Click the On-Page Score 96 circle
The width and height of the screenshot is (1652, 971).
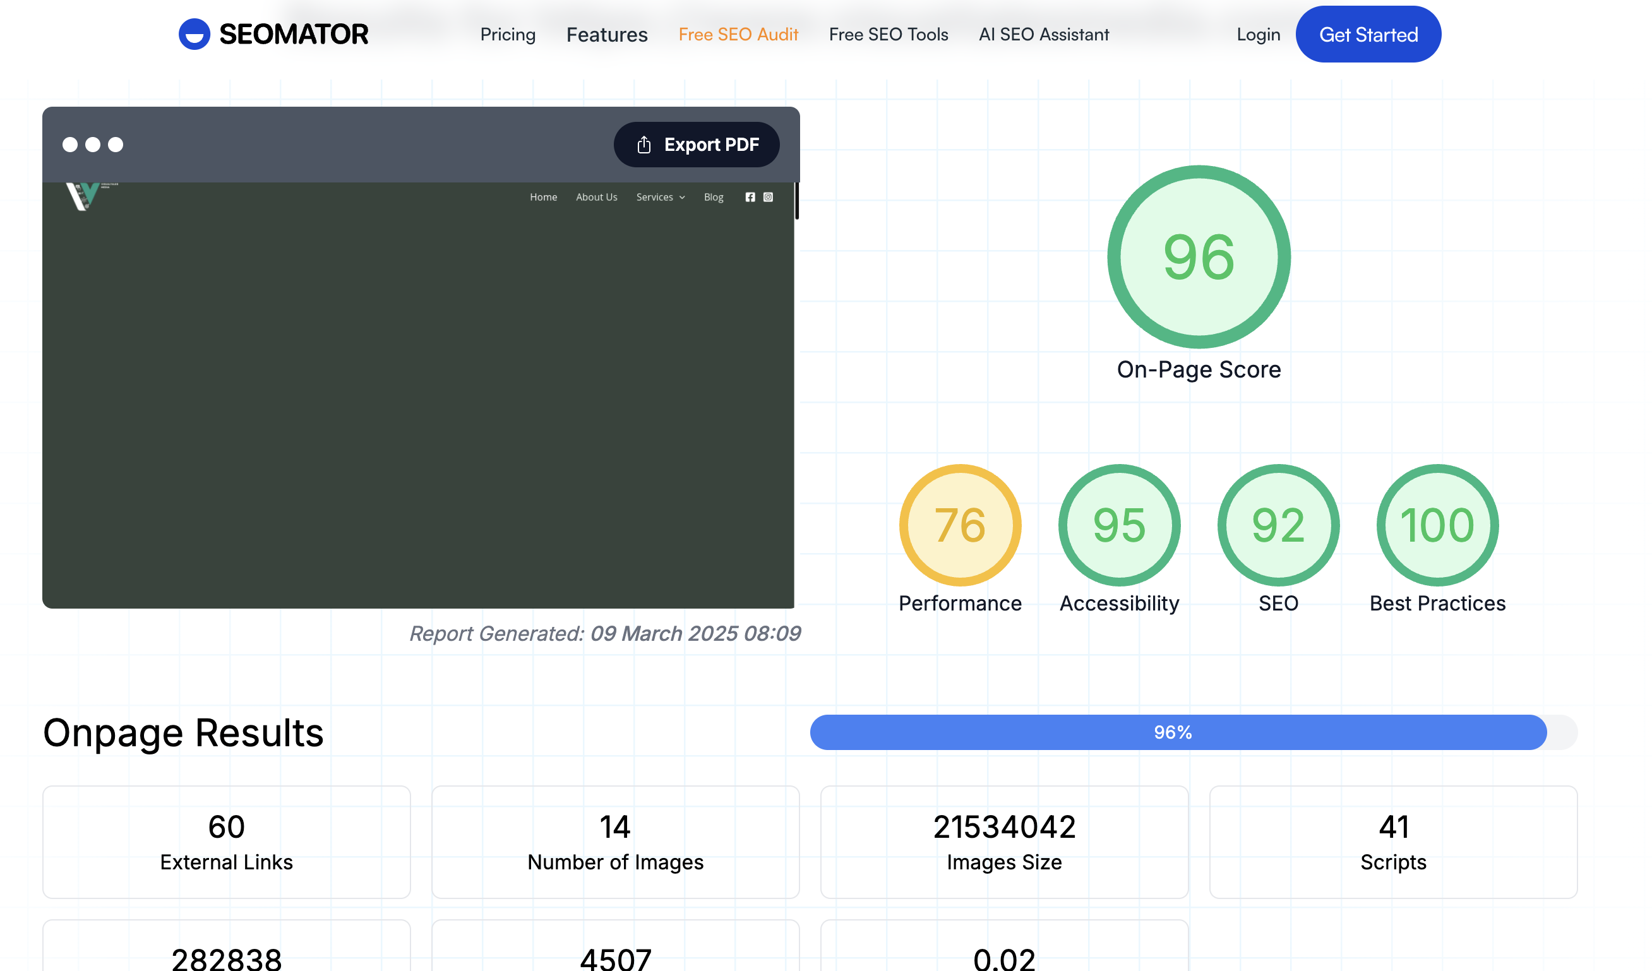tap(1199, 258)
